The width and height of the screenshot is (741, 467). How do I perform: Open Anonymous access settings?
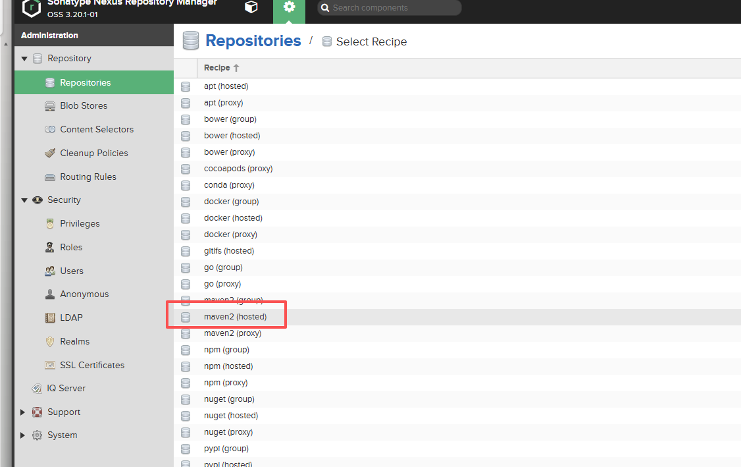[84, 294]
